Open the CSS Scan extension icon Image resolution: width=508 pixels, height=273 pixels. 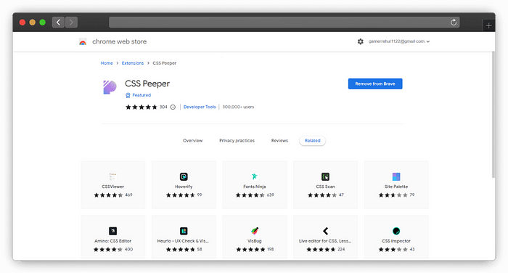click(325, 176)
